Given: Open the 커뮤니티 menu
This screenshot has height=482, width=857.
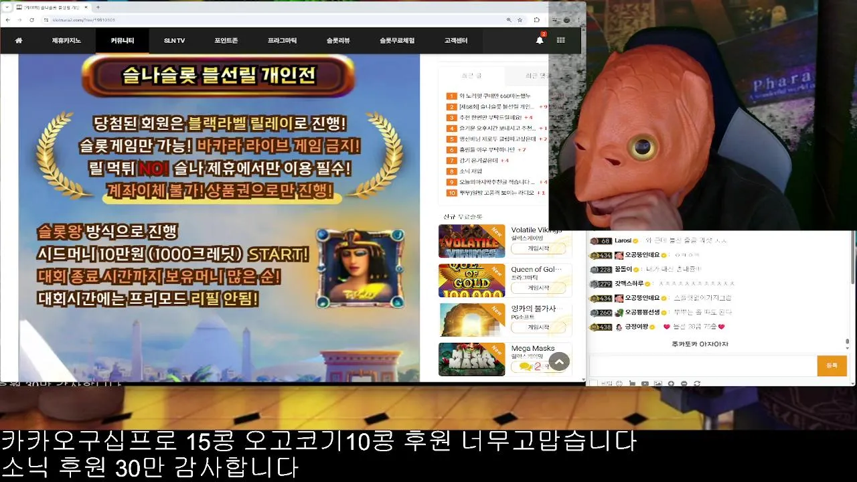Looking at the screenshot, I should [123, 41].
